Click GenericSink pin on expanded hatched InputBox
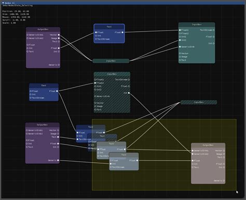Image resolution: width=246 pixels, height=200 pixels. click(95, 96)
